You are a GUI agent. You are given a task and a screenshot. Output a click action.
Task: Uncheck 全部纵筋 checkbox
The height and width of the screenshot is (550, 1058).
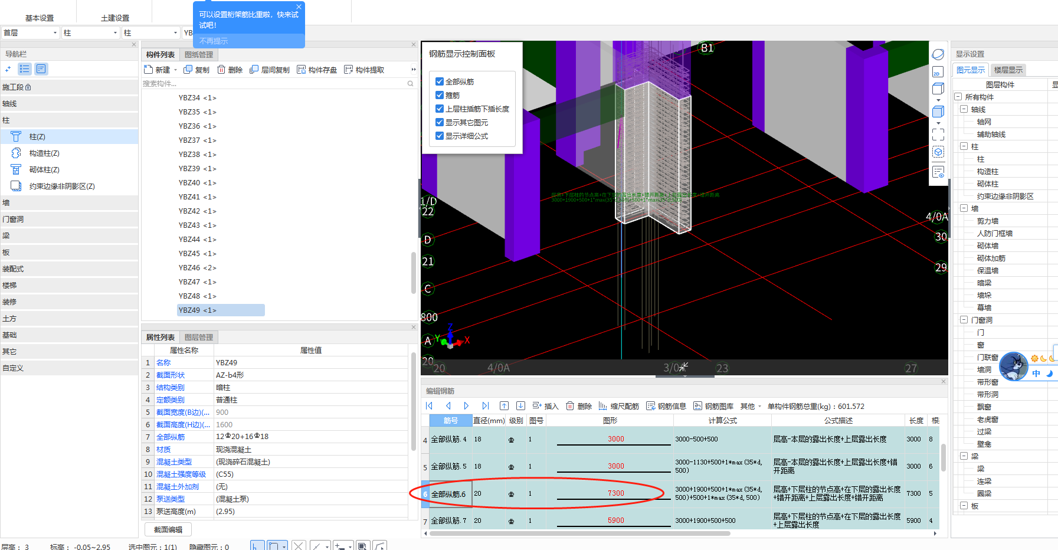[x=440, y=81]
